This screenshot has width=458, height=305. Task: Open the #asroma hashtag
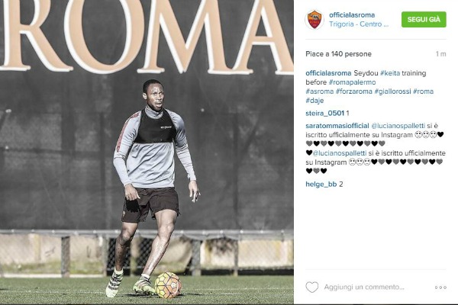[x=320, y=91]
